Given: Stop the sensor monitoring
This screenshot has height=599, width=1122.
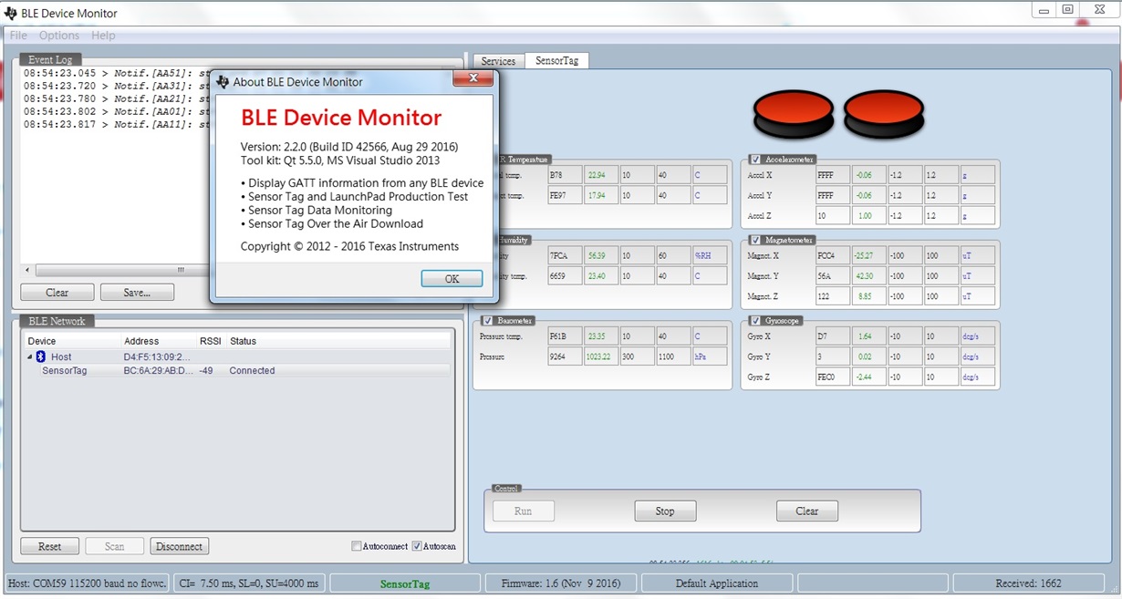Looking at the screenshot, I should pos(665,511).
